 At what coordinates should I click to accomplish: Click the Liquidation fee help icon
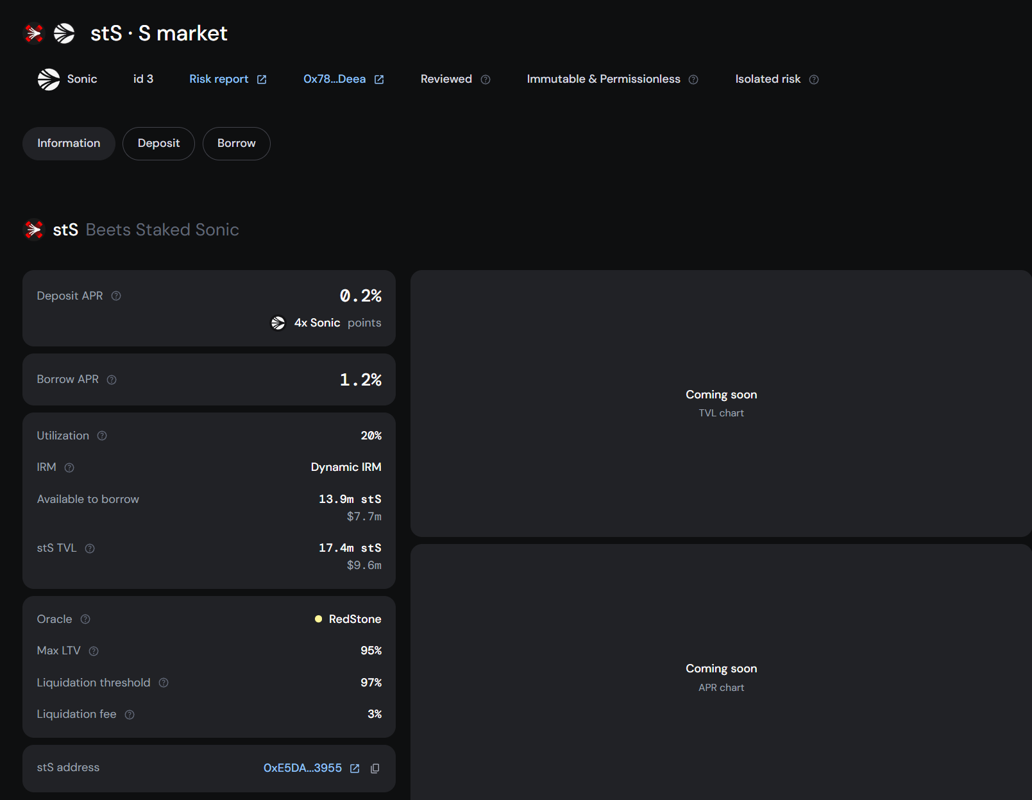coord(130,715)
